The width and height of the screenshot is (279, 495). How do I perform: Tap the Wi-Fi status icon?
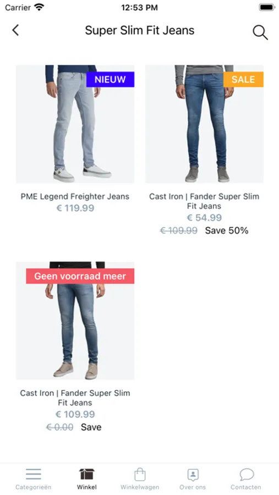click(x=39, y=7)
